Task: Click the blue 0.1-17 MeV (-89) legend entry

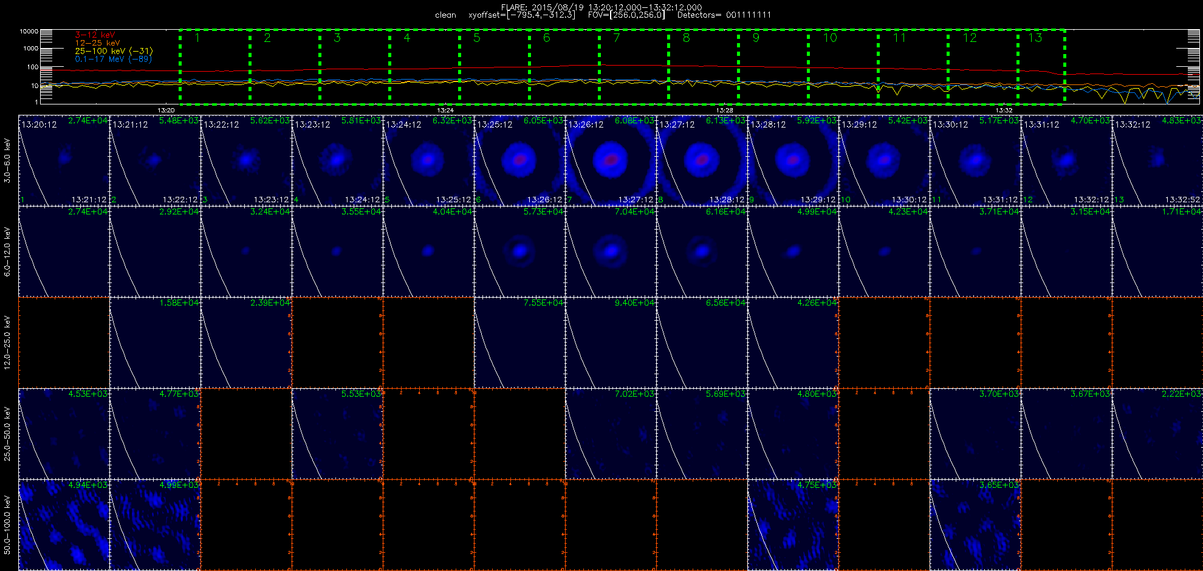Action: pyautogui.click(x=113, y=59)
